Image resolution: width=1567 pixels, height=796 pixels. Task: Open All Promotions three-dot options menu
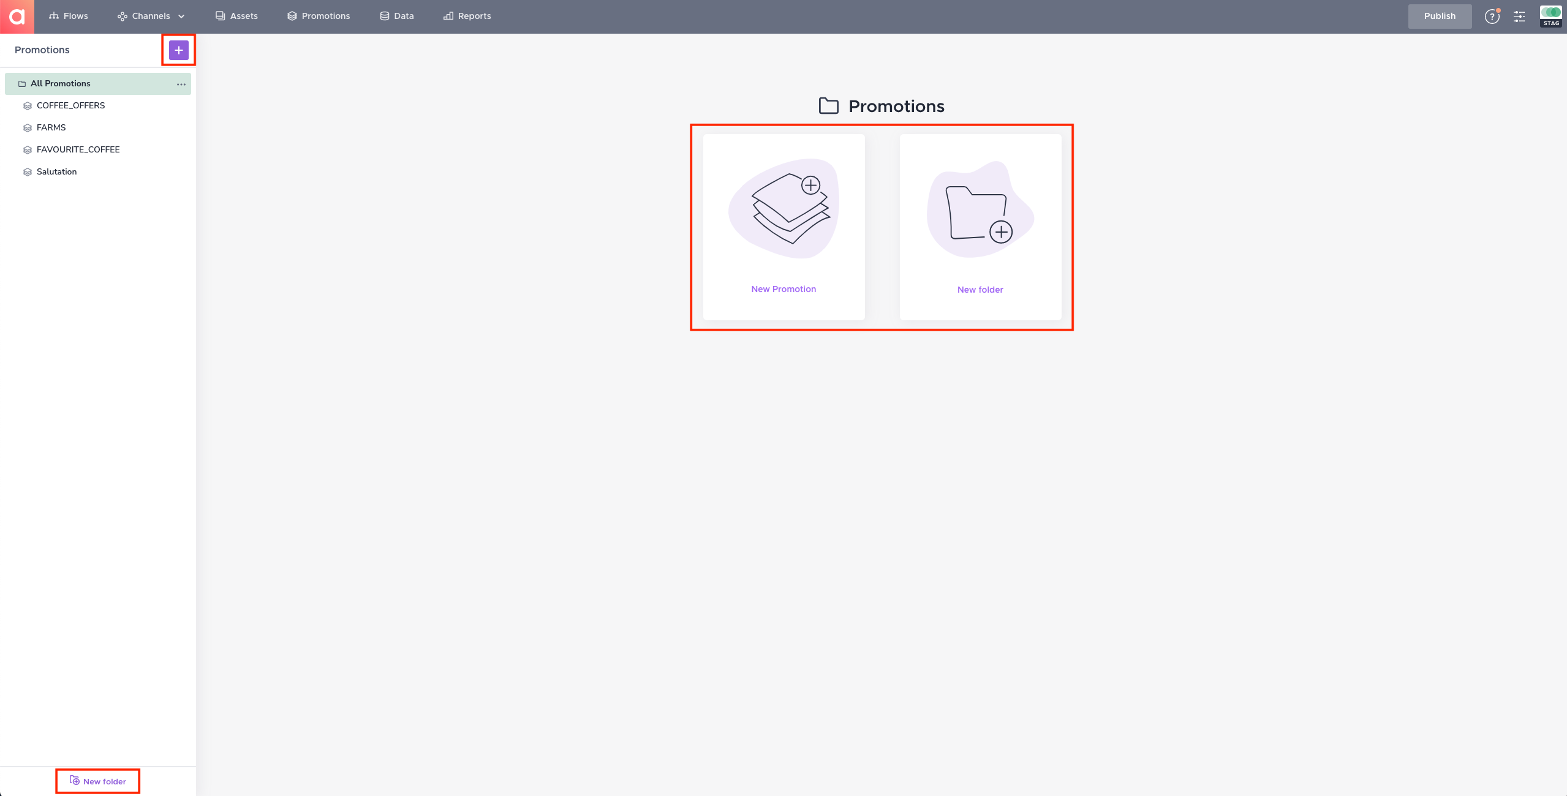pos(181,84)
